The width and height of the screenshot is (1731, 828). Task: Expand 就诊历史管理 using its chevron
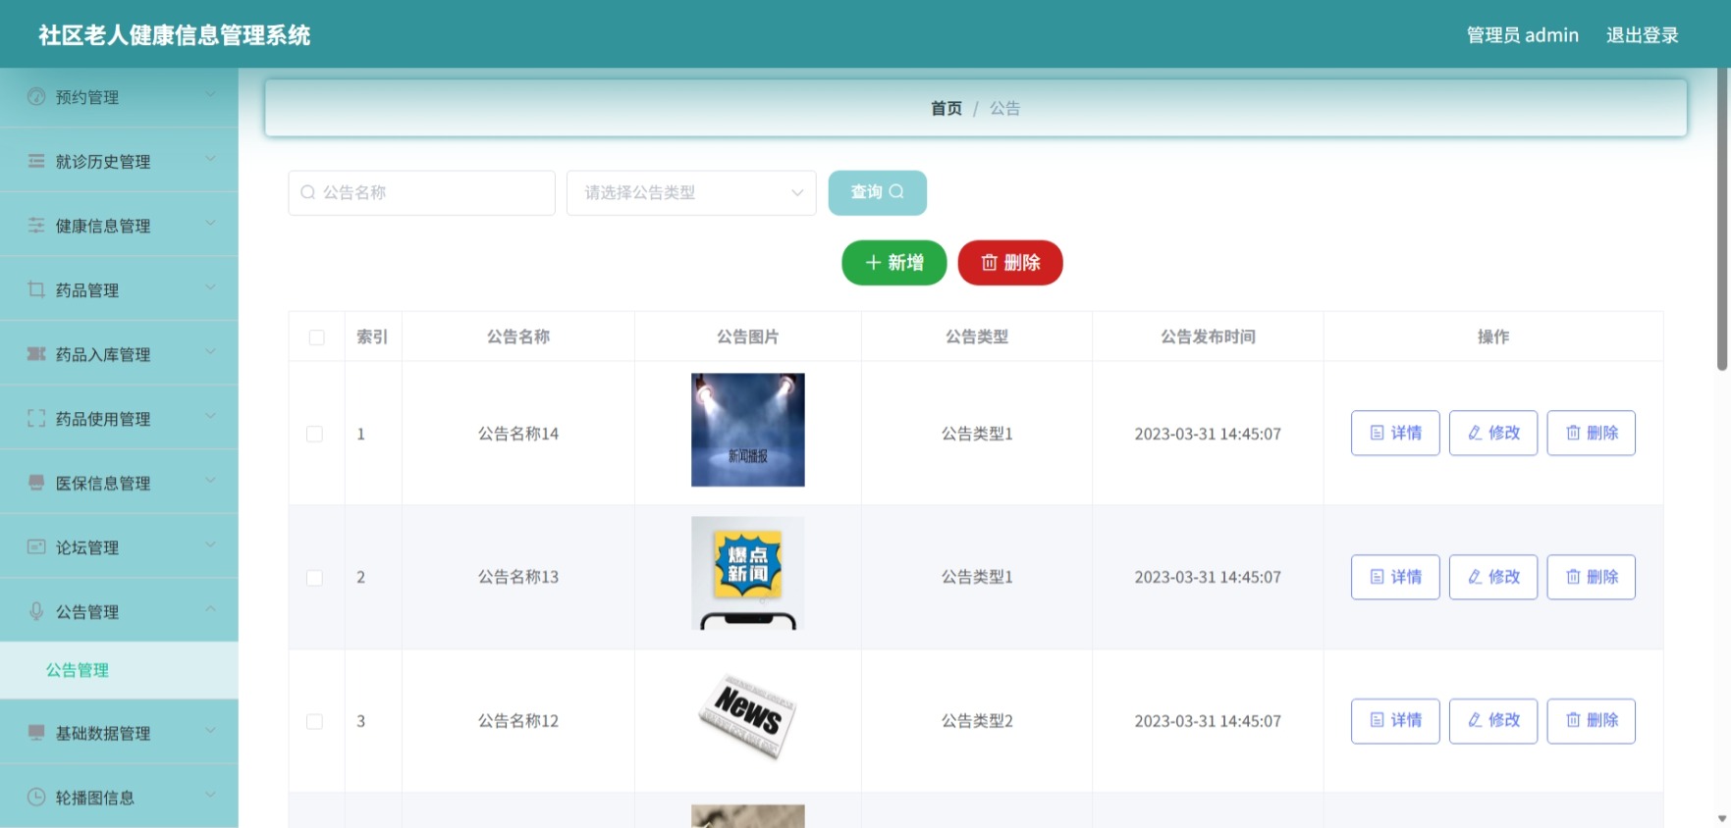(210, 159)
